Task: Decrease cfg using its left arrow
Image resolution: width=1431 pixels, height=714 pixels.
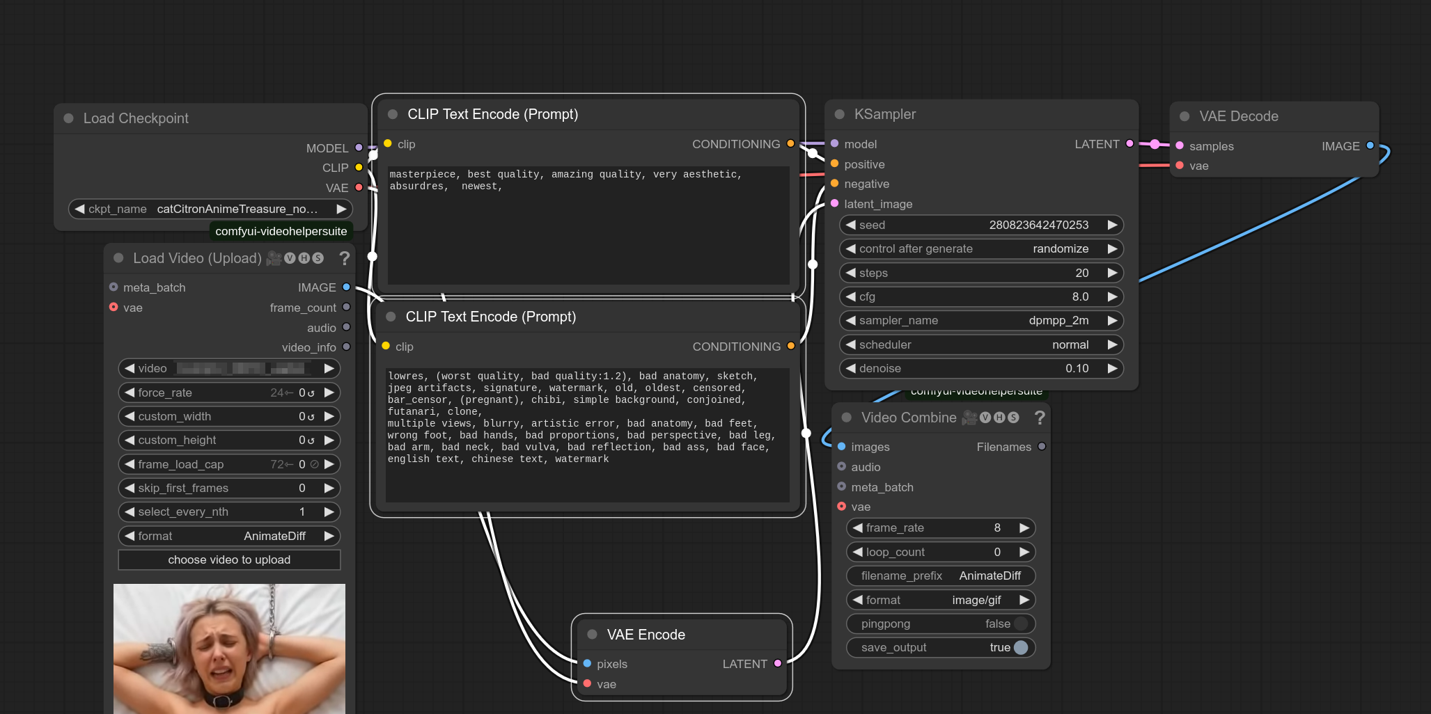Action: [x=850, y=296]
